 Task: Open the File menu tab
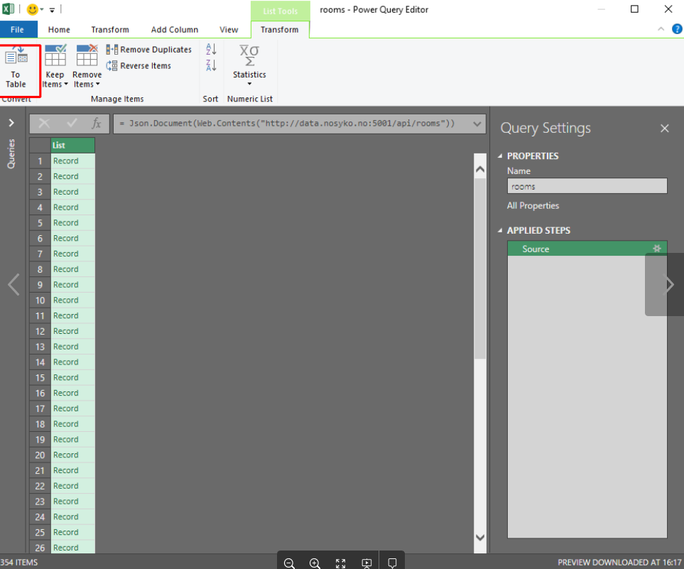[x=18, y=30]
